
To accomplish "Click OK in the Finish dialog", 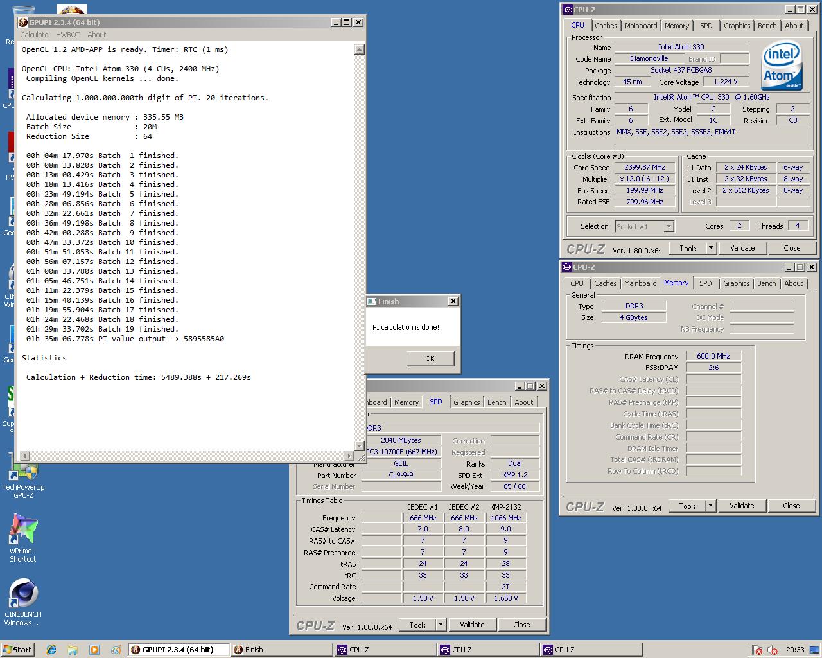I will pos(430,359).
